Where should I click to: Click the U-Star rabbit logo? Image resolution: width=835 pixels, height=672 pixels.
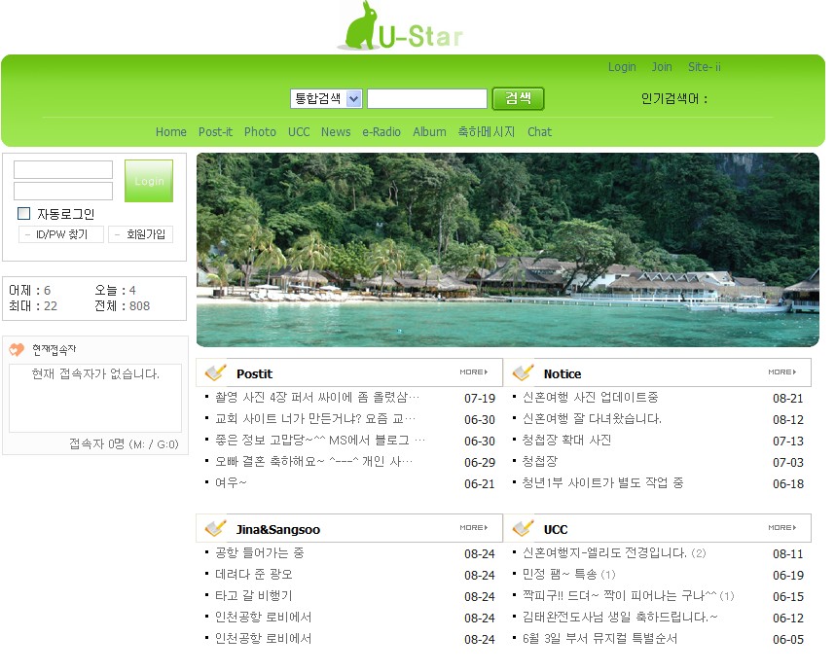[400, 26]
